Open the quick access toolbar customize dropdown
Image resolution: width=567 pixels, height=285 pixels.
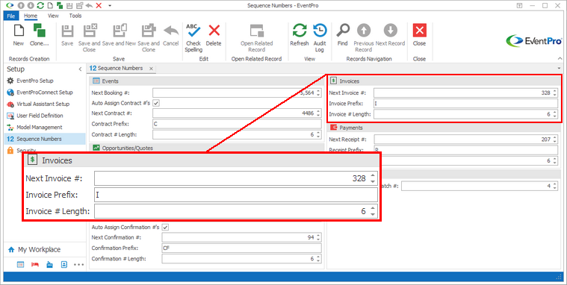(x=110, y=5)
